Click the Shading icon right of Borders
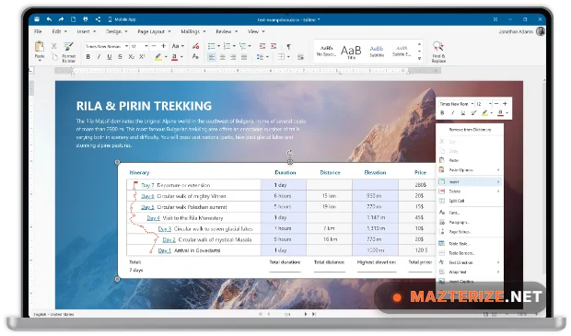The width and height of the screenshot is (571, 336). (x=300, y=57)
